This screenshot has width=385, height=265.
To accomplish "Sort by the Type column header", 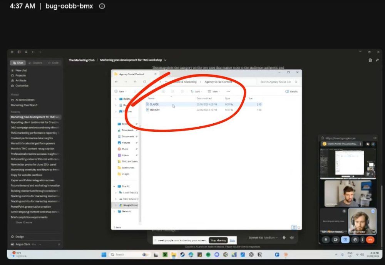I will coord(228,98).
